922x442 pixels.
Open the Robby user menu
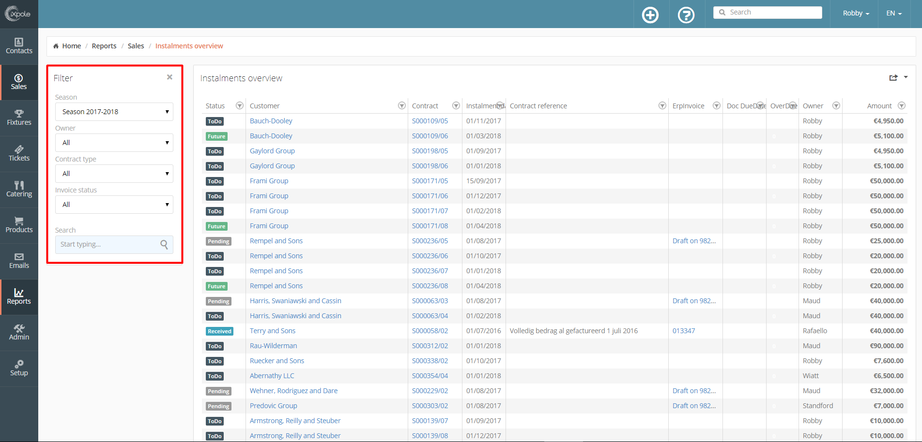(856, 13)
